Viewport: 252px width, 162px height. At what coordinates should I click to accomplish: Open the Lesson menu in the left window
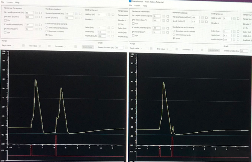click(10, 2)
